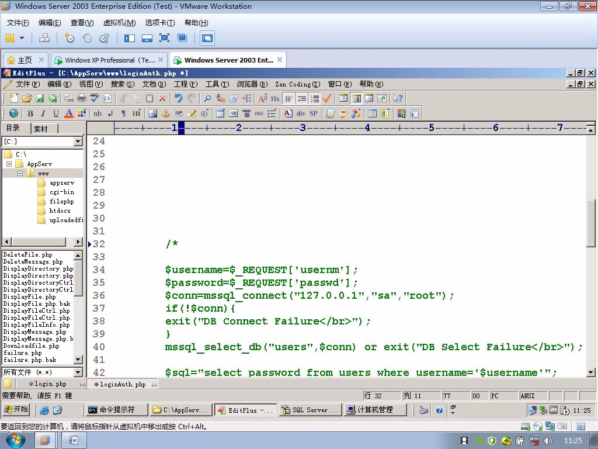Open browser preview globe icon
The image size is (598, 449).
pyautogui.click(x=14, y=113)
